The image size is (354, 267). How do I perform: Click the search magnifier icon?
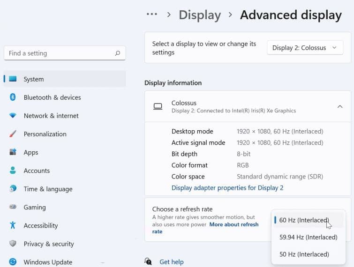pyautogui.click(x=118, y=53)
